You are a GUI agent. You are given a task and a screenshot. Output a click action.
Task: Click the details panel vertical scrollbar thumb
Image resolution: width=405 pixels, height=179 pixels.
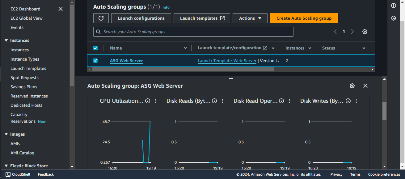tap(385, 111)
